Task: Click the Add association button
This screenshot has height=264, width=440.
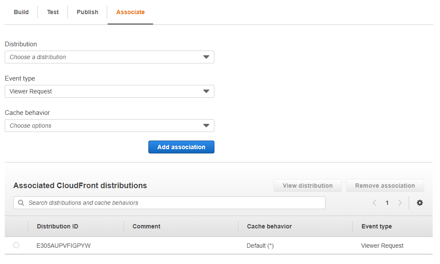Action: tap(181, 147)
